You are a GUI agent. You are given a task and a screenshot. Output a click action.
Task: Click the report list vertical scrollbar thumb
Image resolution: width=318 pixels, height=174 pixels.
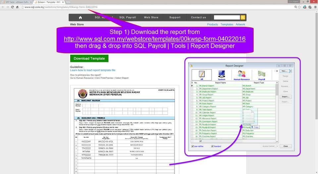pos(277,89)
